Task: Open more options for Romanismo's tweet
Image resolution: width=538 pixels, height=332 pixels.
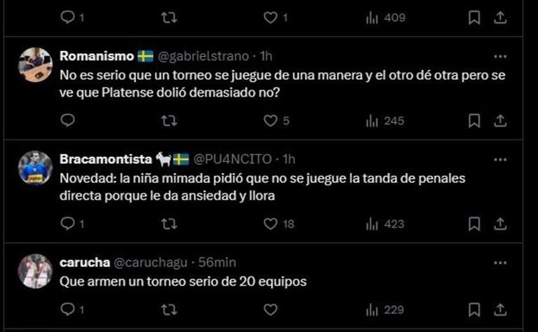Action: pos(499,57)
